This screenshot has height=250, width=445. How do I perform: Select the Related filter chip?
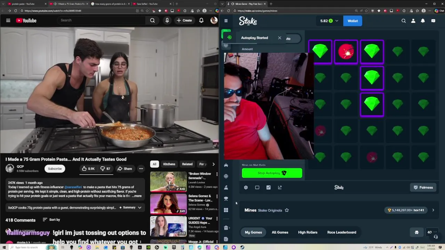point(187,164)
